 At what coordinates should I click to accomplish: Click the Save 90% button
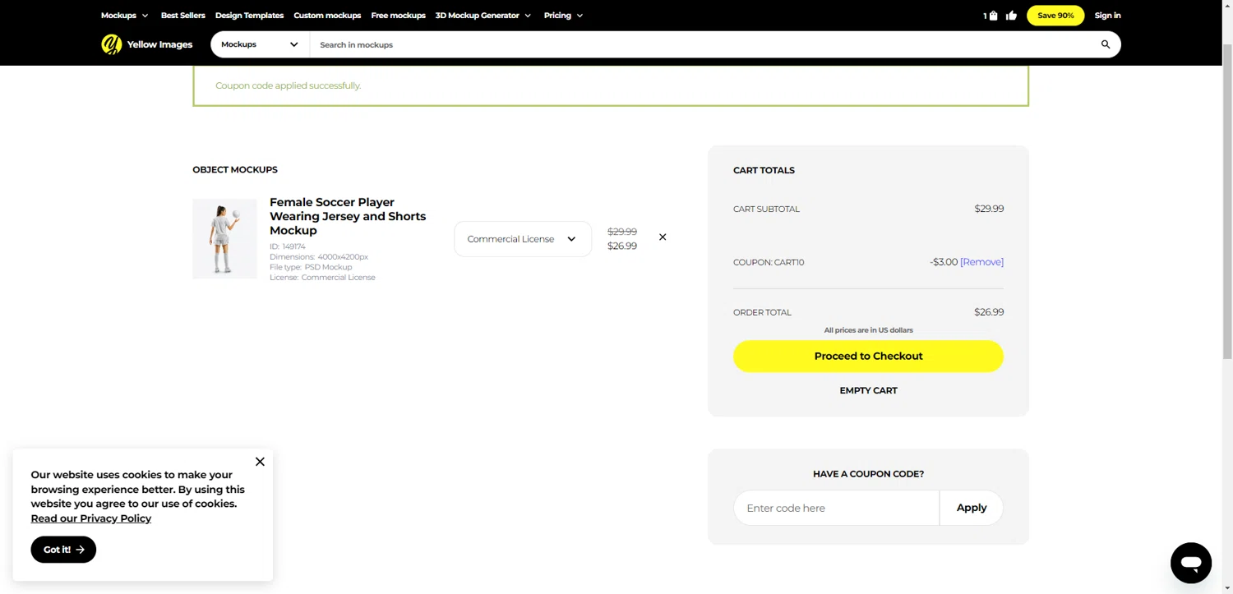1055,16
